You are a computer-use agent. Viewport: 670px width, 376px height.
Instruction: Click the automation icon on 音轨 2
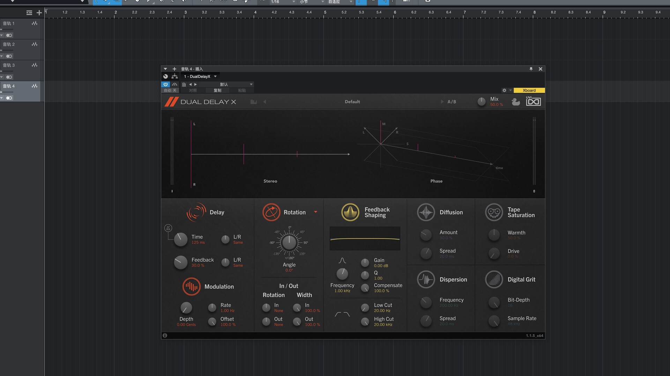(35, 44)
